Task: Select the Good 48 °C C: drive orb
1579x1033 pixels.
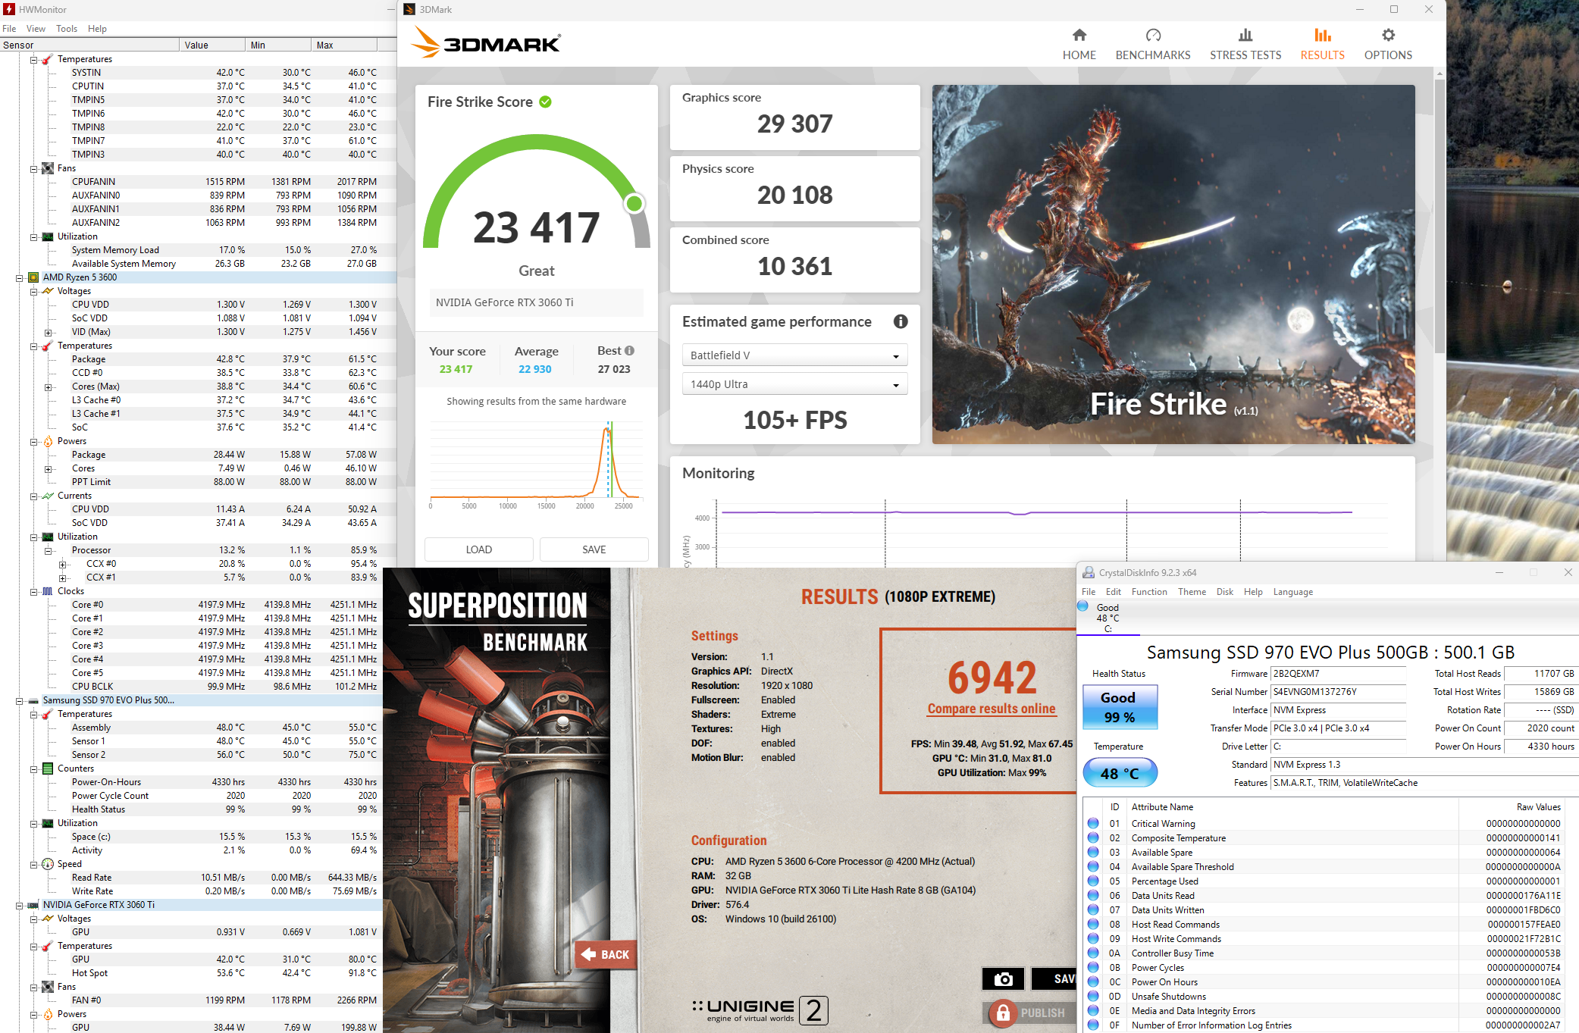Action: tap(1082, 606)
